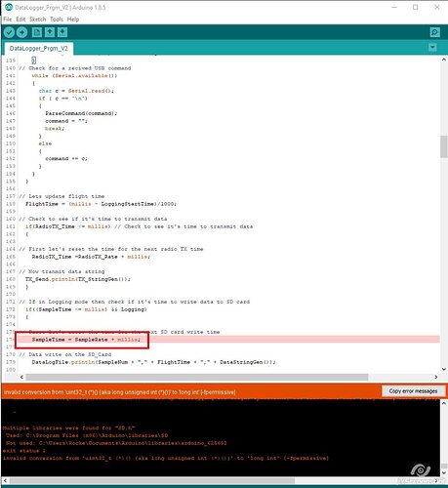
Task: Click the Verify checkmark icon
Action: (10, 32)
